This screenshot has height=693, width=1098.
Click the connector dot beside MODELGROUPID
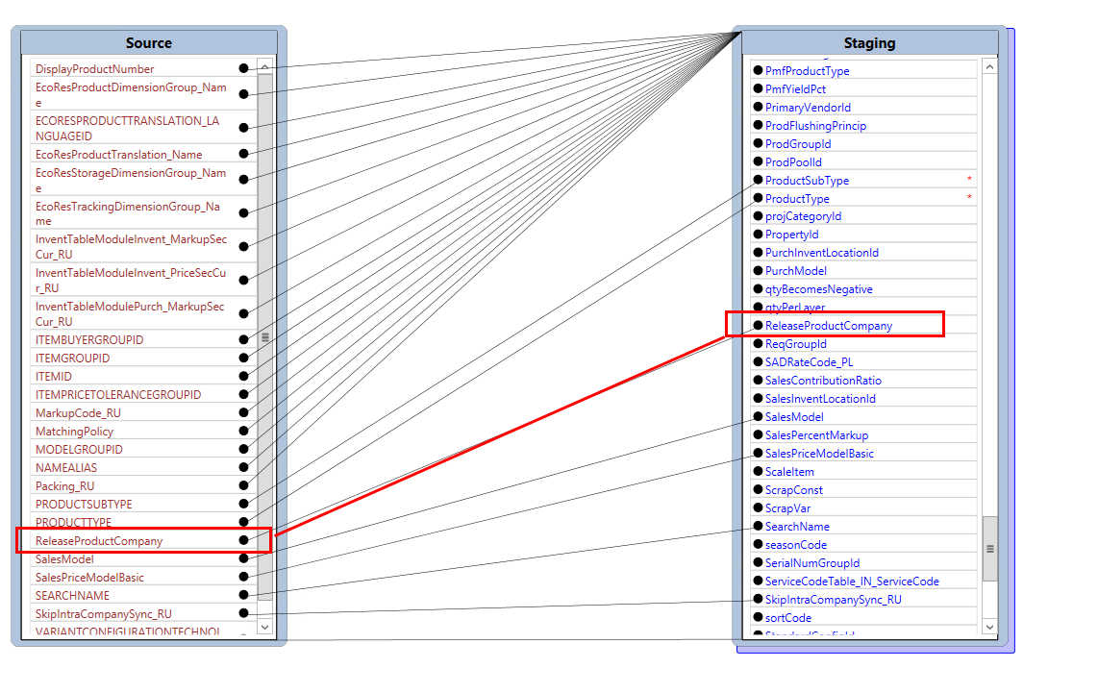245,449
